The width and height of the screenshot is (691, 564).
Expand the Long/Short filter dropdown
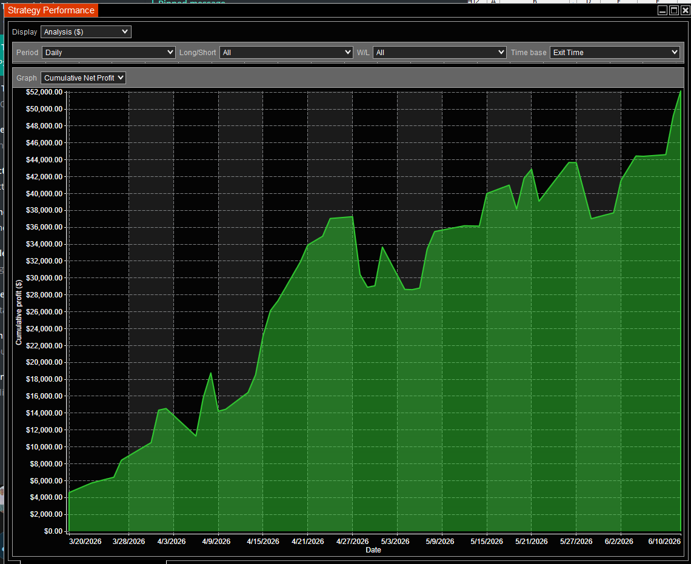tap(286, 52)
